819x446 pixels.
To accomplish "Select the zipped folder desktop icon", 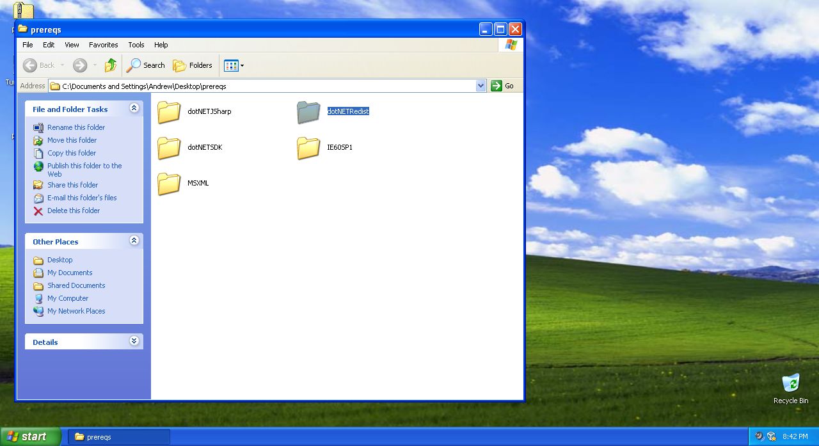I will (x=23, y=11).
